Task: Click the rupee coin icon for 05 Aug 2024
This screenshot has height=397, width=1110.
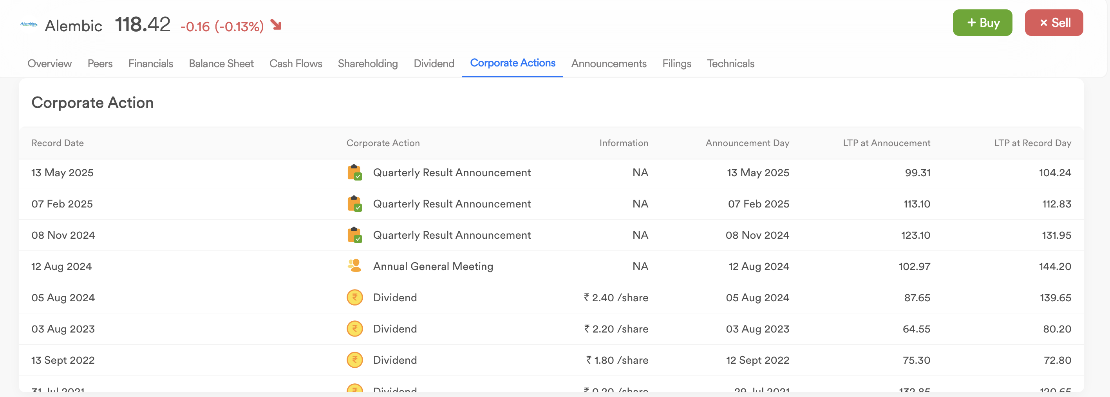Action: tap(354, 298)
